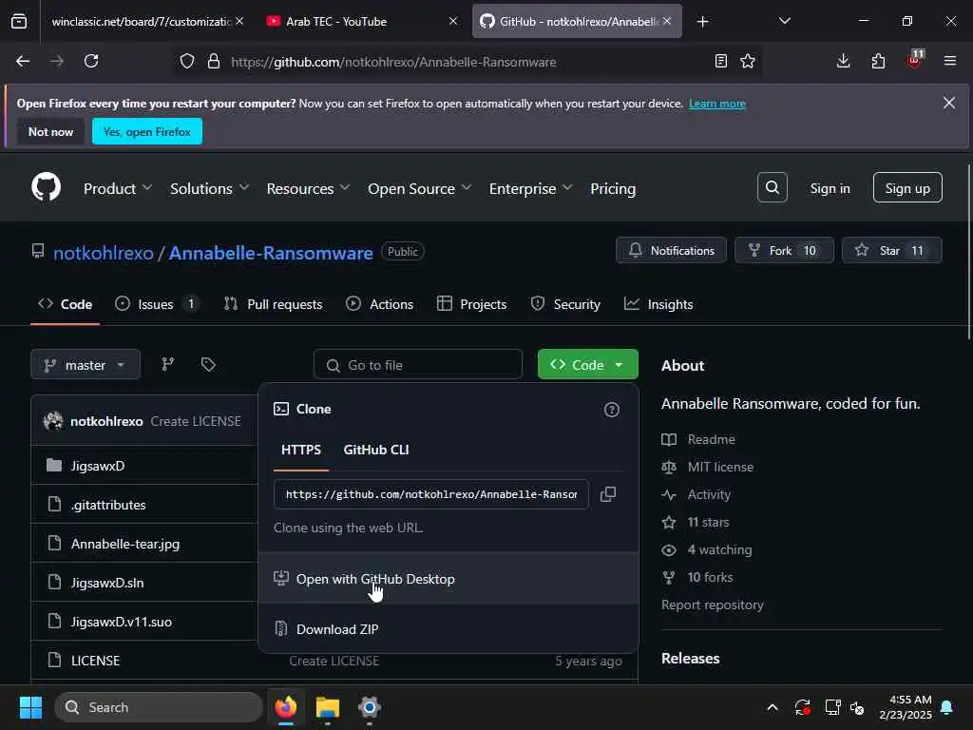List all tabs with the tab bar chevron
The height and width of the screenshot is (730, 973).
(x=784, y=22)
